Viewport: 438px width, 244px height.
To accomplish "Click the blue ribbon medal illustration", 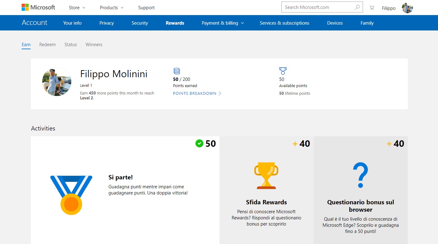I will coord(71,195).
